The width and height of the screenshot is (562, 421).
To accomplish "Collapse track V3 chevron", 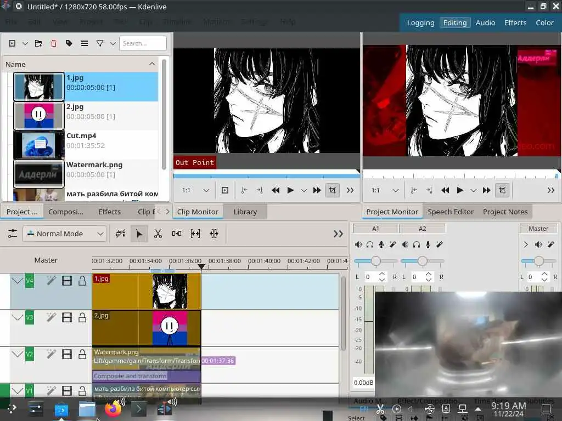I will pos(17,317).
